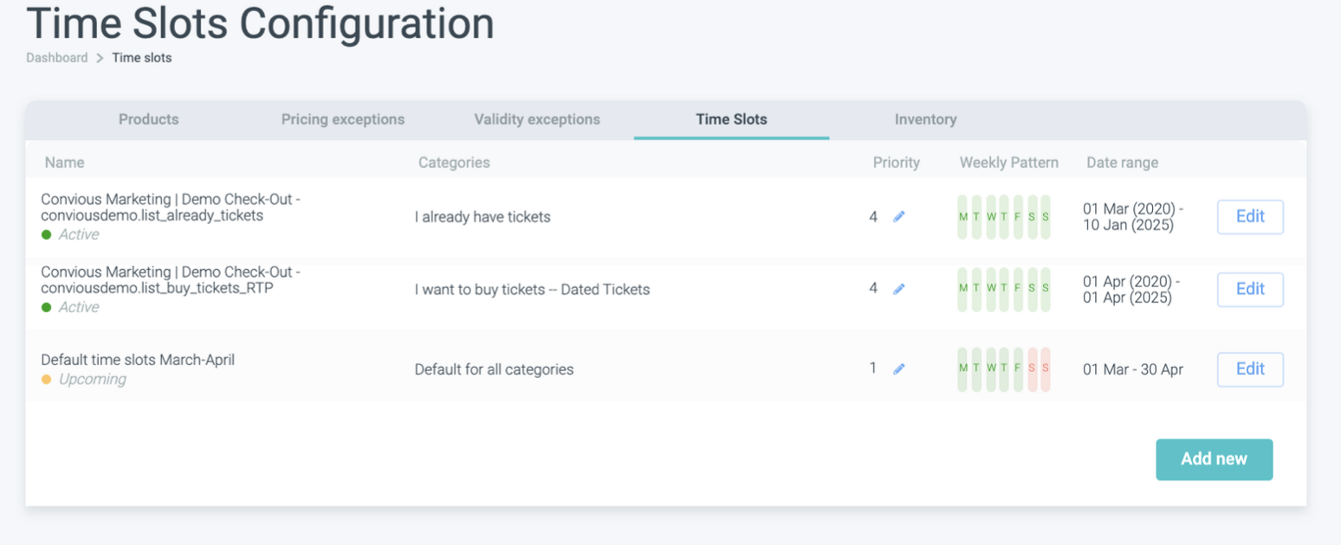
Task: Click the Monday pill in the list_already_tickets row
Action: pos(962,217)
